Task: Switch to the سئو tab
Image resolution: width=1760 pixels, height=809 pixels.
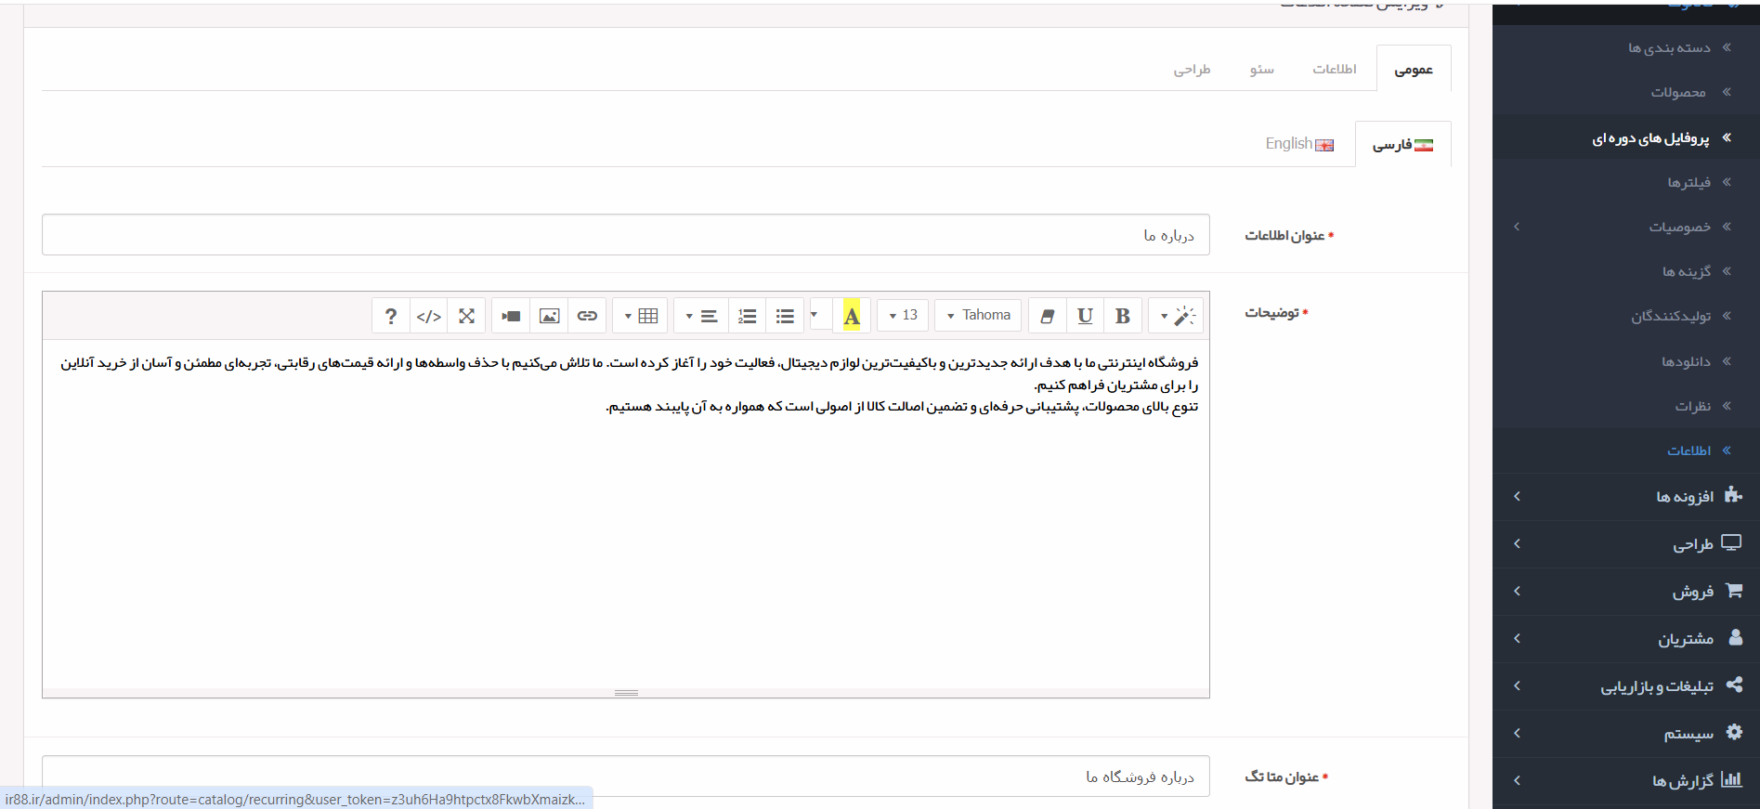Action: coord(1261,69)
